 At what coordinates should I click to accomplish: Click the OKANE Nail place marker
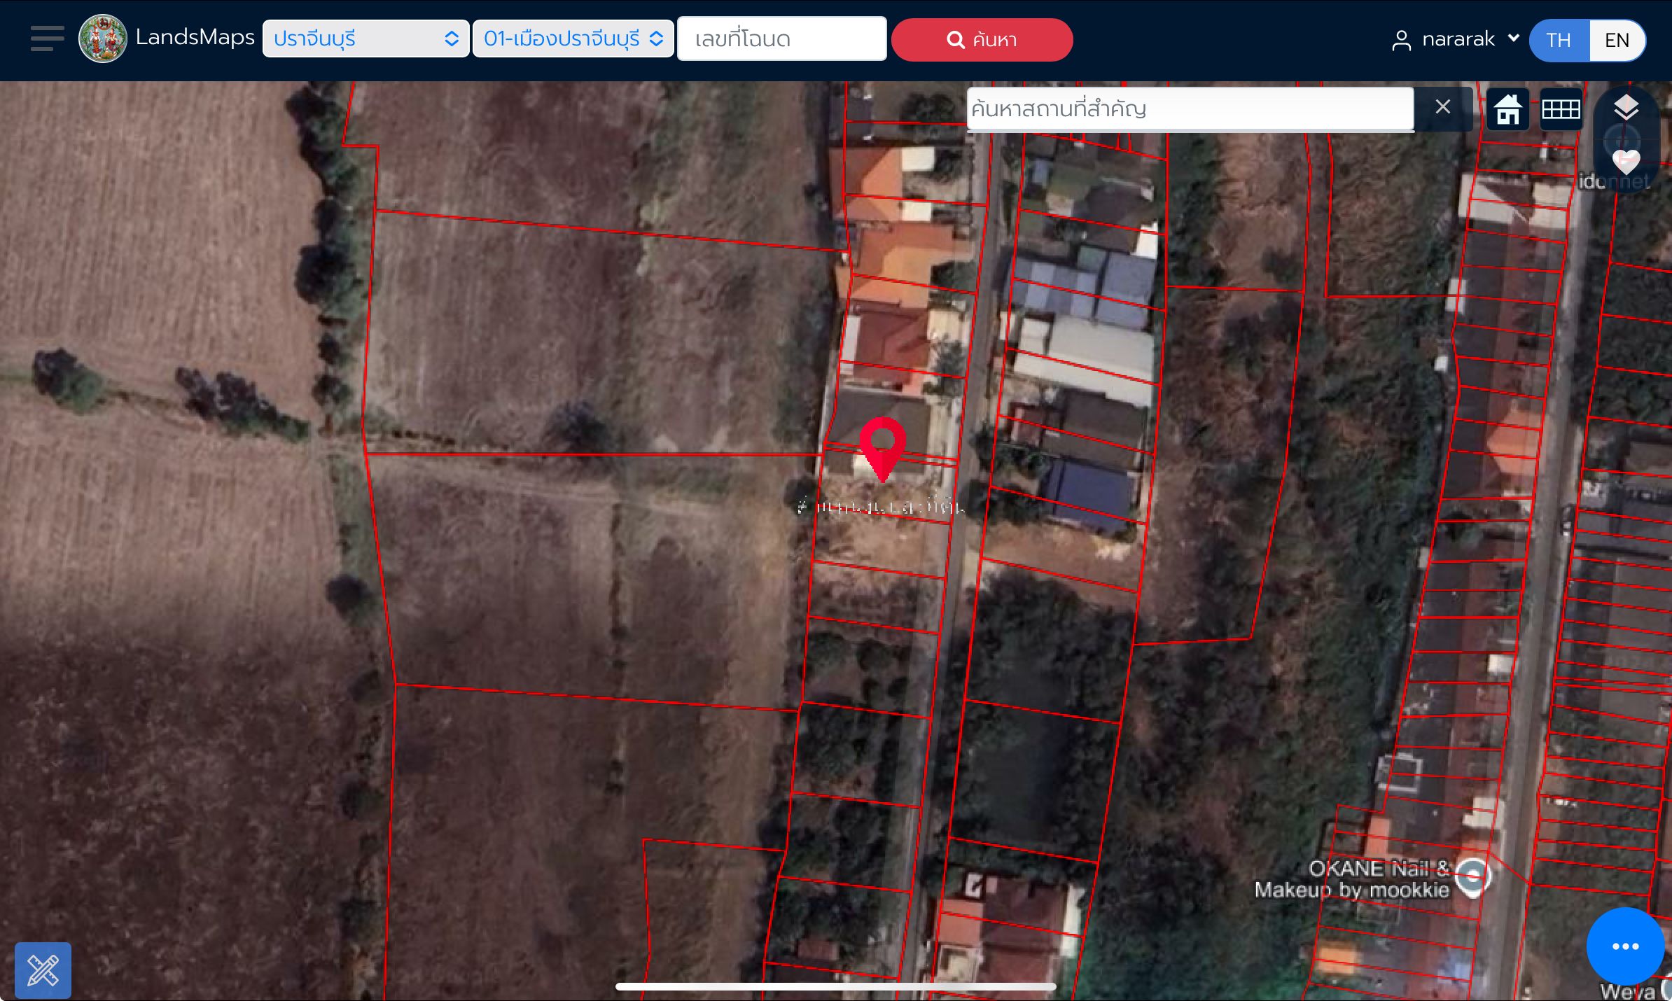coord(1472,877)
